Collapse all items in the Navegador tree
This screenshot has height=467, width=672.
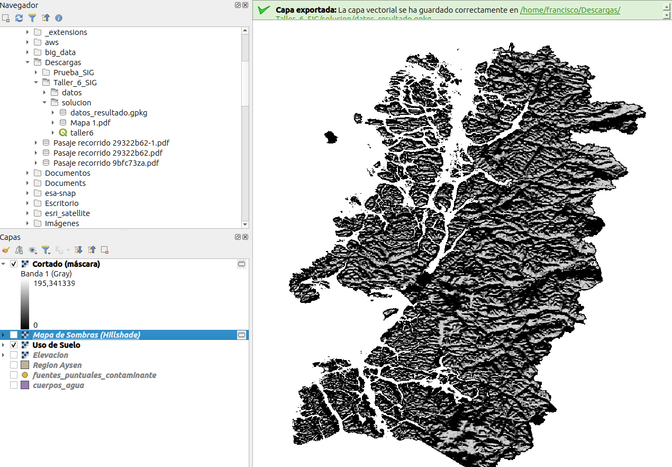[x=46, y=18]
